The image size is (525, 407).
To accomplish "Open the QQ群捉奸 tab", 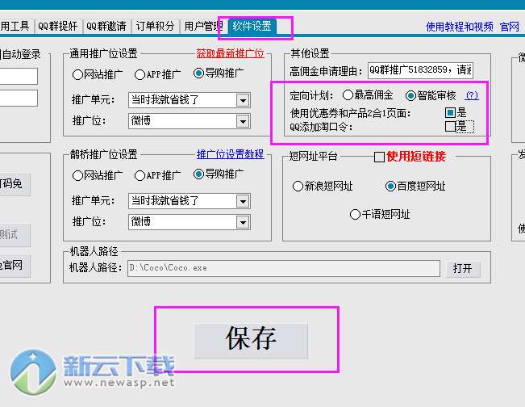I will [57, 26].
